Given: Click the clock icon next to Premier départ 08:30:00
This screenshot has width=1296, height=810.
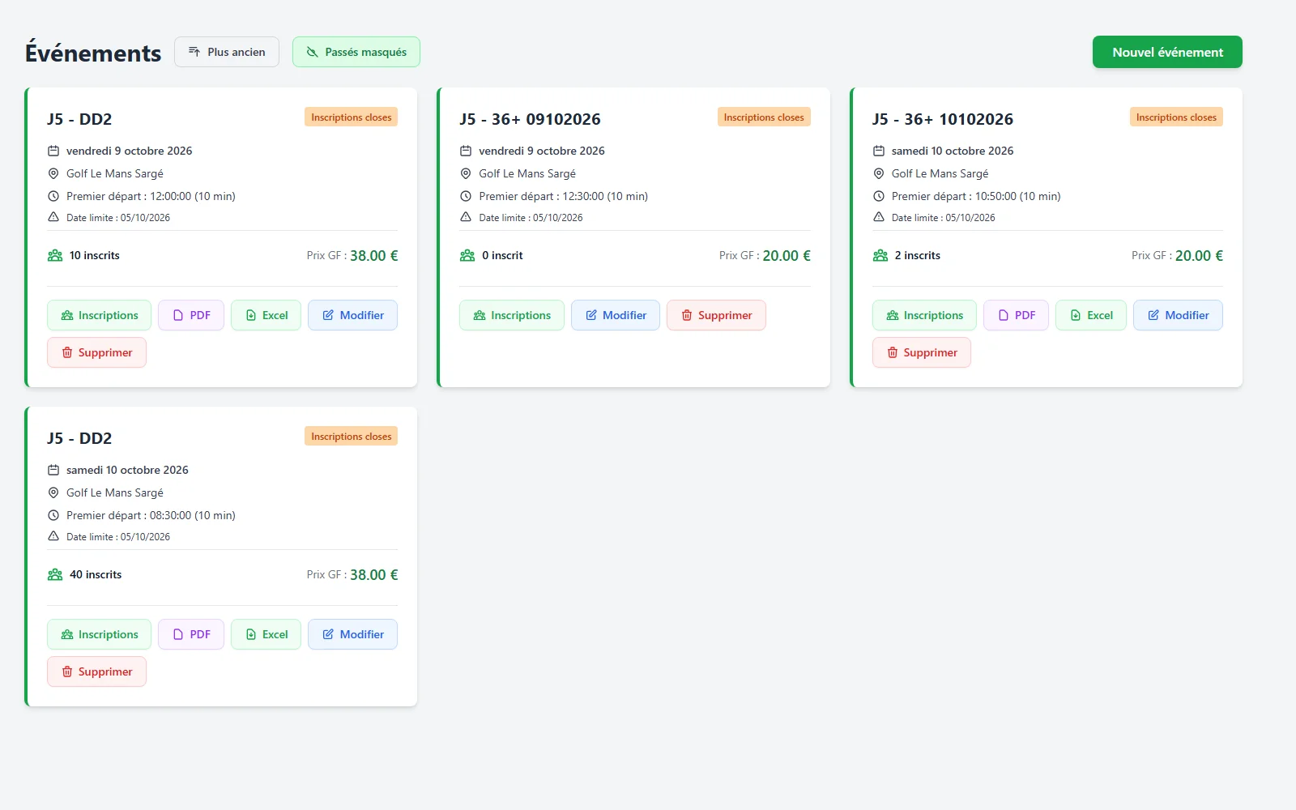Looking at the screenshot, I should click(x=53, y=515).
